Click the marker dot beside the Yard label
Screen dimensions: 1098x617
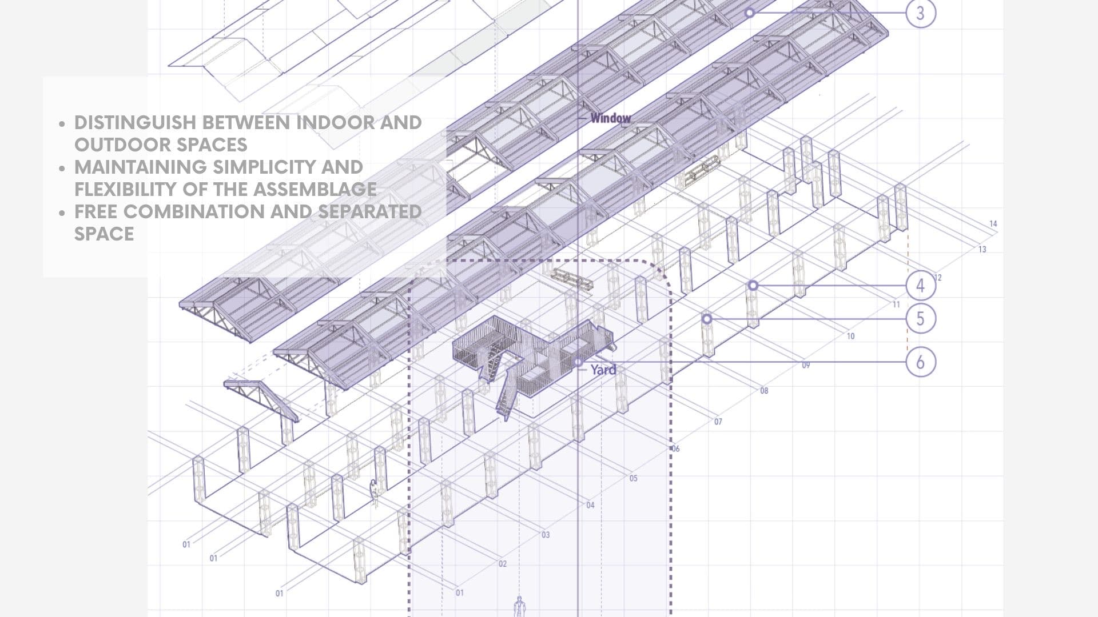[579, 362]
